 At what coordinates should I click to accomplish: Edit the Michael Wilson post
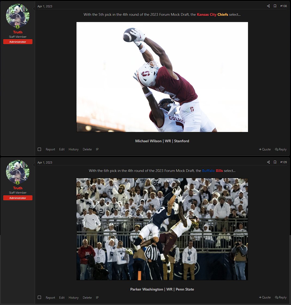[x=62, y=149]
